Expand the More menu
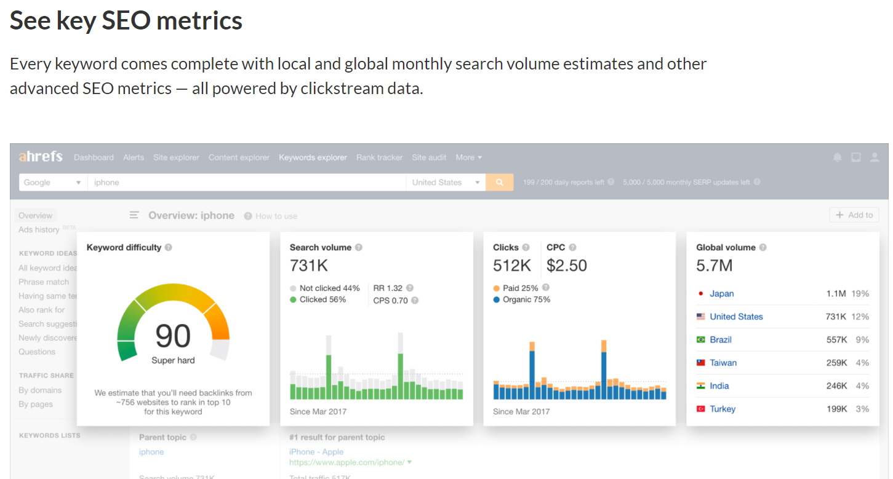Viewport: 893px width, 479px height. coord(469,157)
